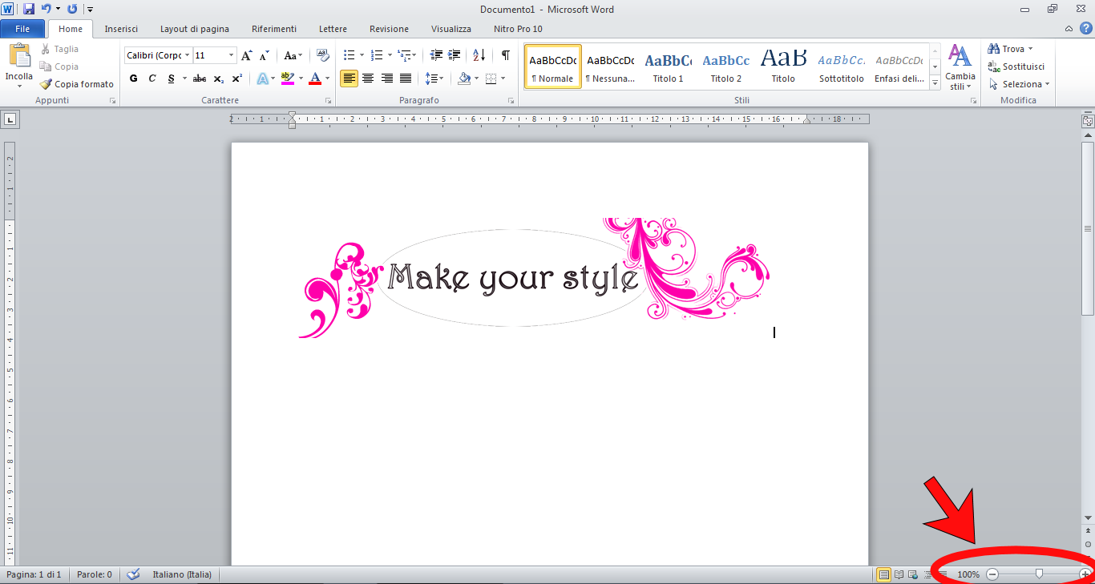Click the Save icon in quick access toolbar
The image size is (1095, 584).
[29, 9]
